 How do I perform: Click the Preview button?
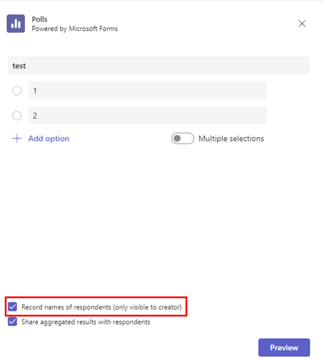pos(284,347)
